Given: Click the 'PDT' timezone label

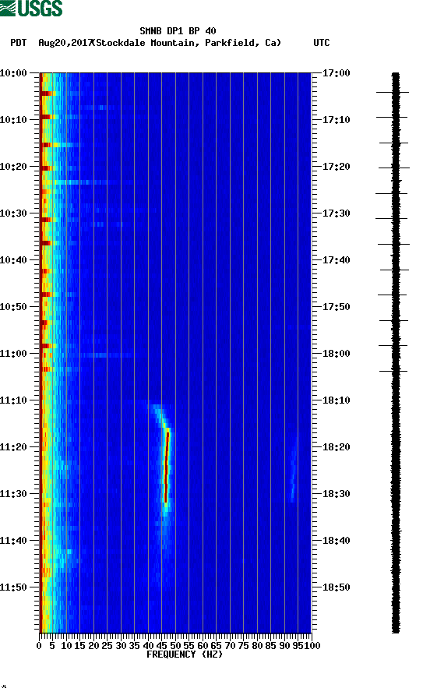Looking at the screenshot, I should coord(19,43).
